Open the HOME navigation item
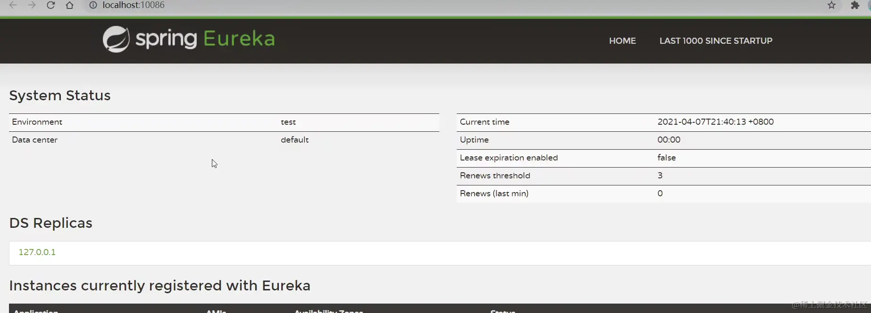871x313 pixels. [x=622, y=41]
